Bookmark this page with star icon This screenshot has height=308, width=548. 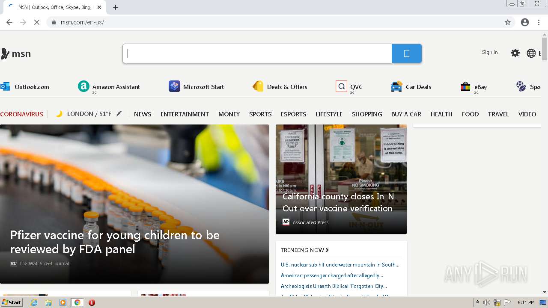[508, 22]
